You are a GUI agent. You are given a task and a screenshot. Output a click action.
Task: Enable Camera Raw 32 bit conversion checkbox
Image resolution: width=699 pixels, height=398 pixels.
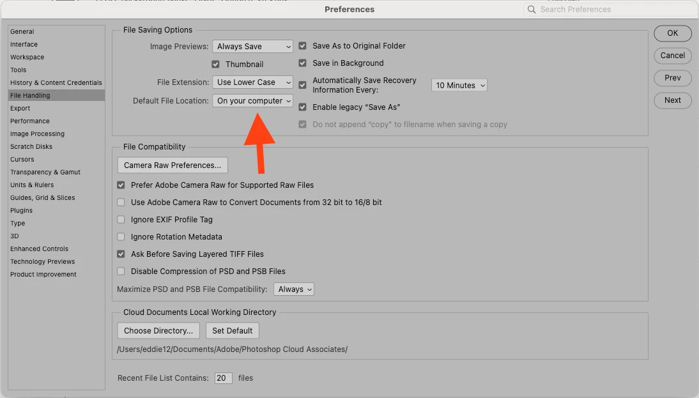[x=121, y=203]
